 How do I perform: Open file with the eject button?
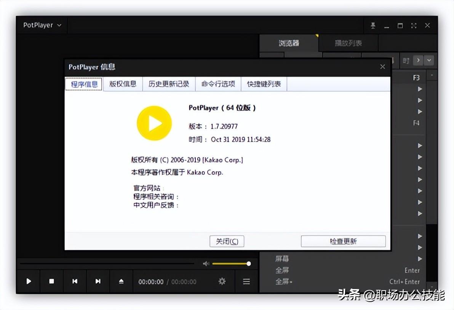click(x=121, y=281)
